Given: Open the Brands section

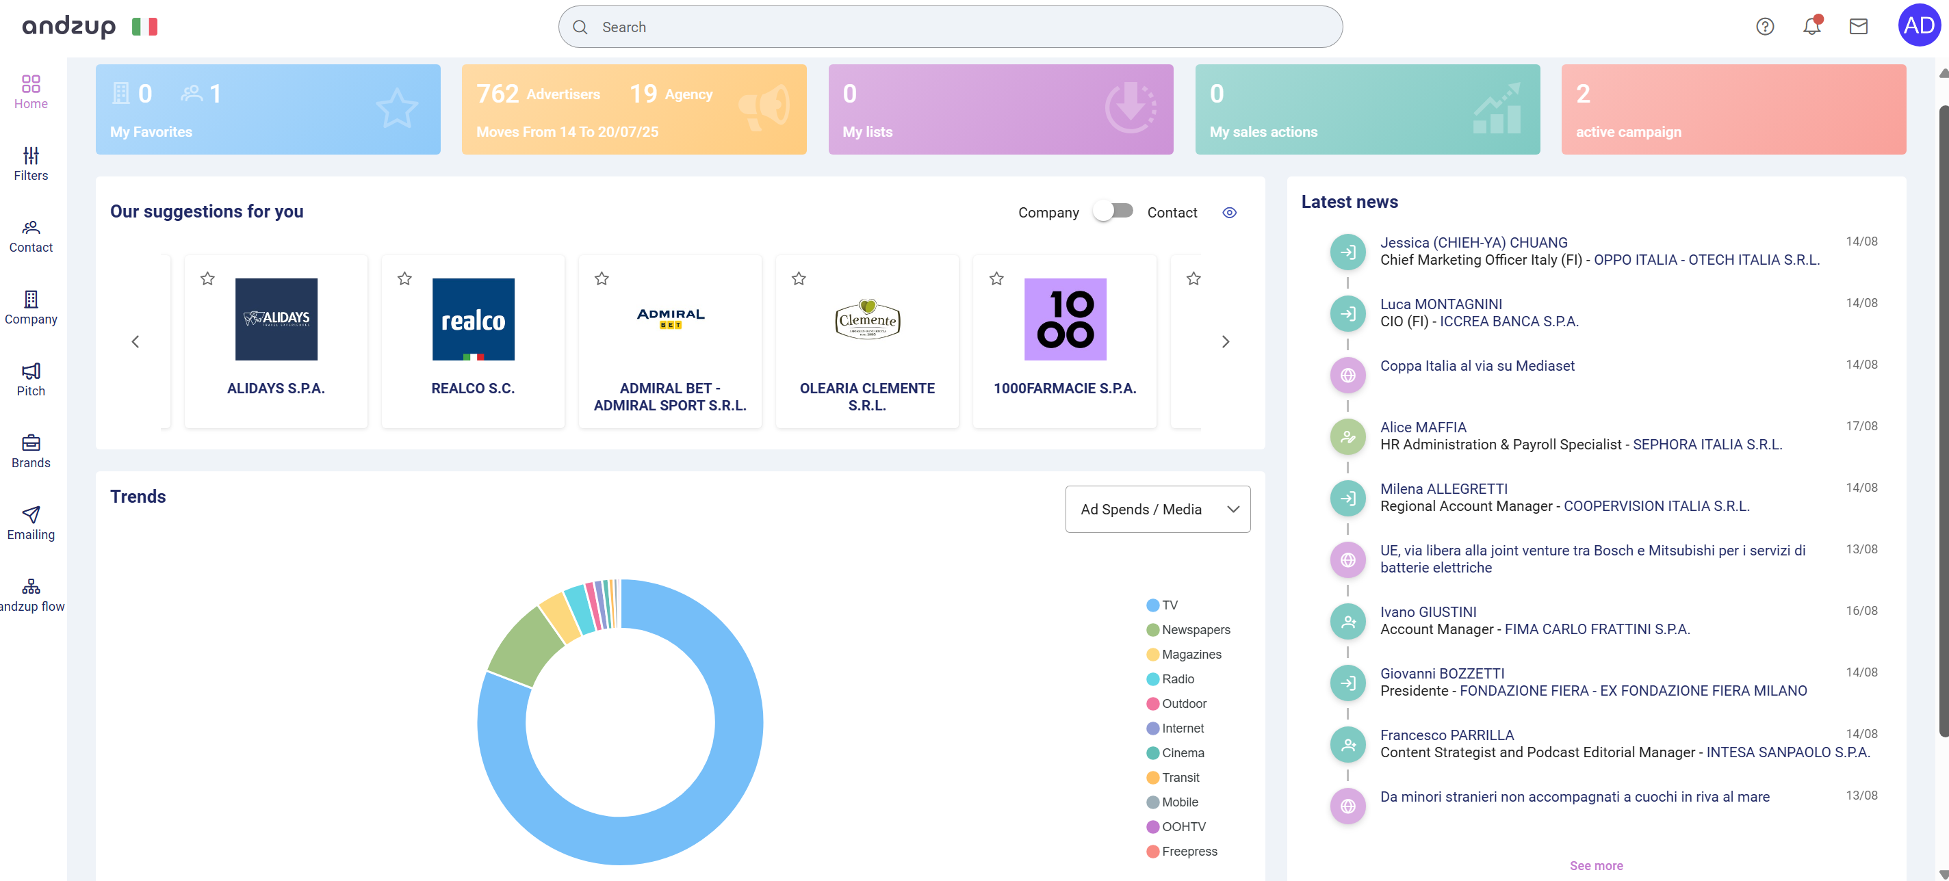Looking at the screenshot, I should [x=31, y=451].
